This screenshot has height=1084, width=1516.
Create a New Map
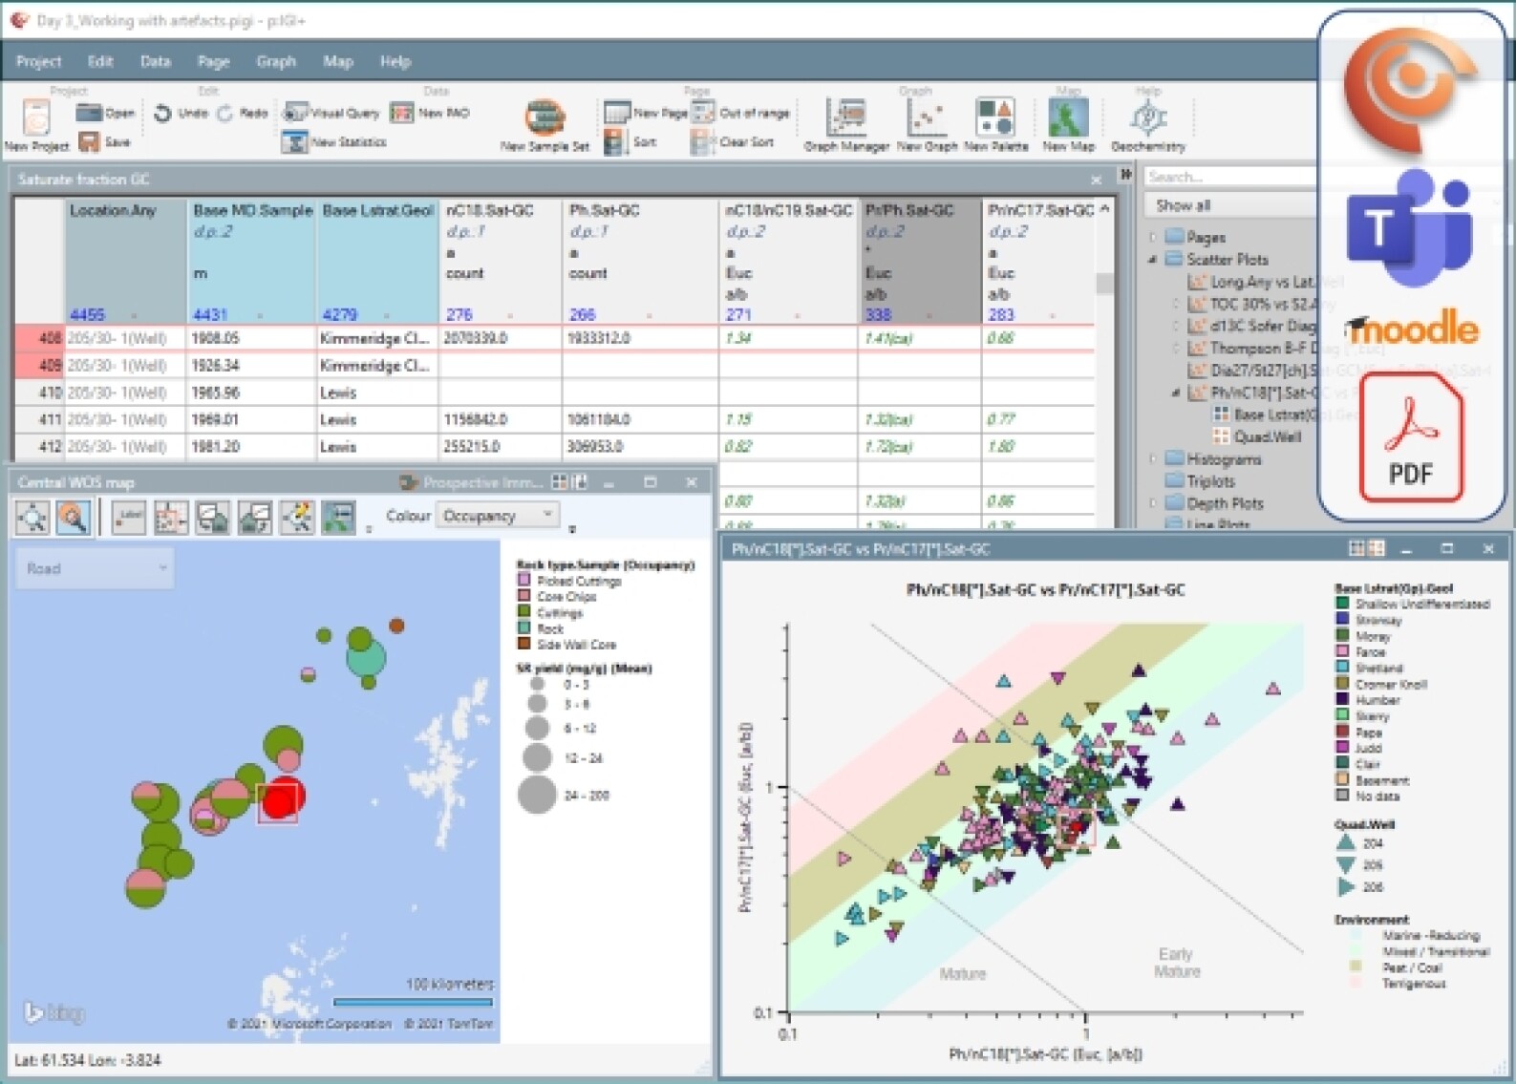pyautogui.click(x=1068, y=118)
